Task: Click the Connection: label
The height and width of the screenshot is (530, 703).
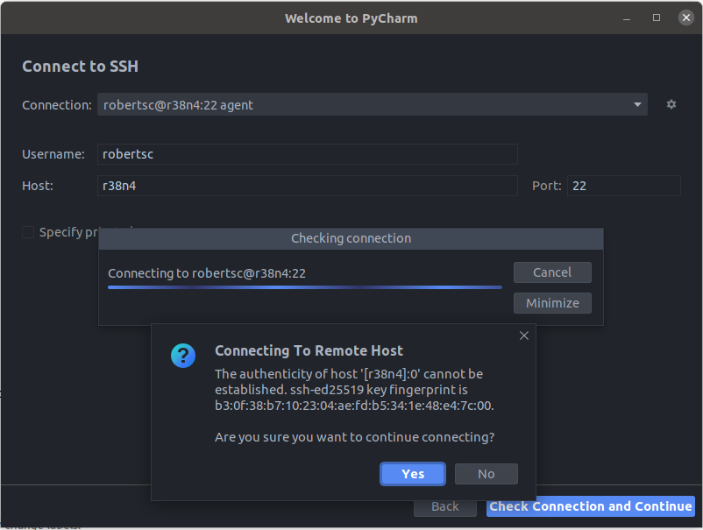Action: click(x=57, y=105)
